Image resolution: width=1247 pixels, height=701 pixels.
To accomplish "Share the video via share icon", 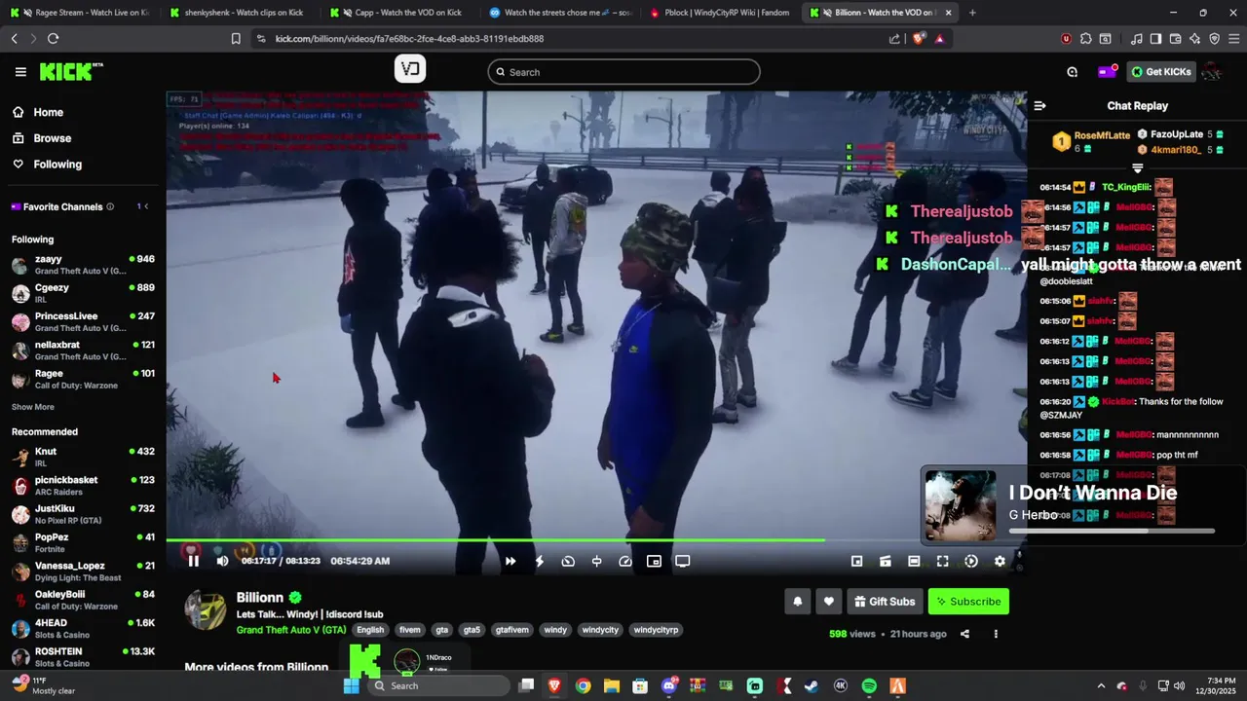I will click(964, 634).
